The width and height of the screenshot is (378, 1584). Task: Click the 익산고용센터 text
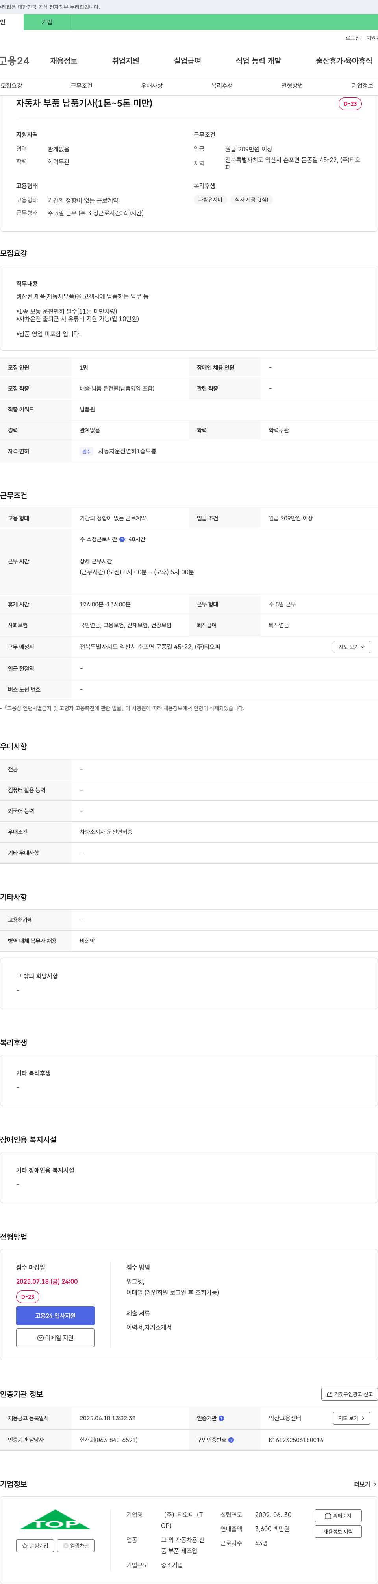click(285, 1418)
